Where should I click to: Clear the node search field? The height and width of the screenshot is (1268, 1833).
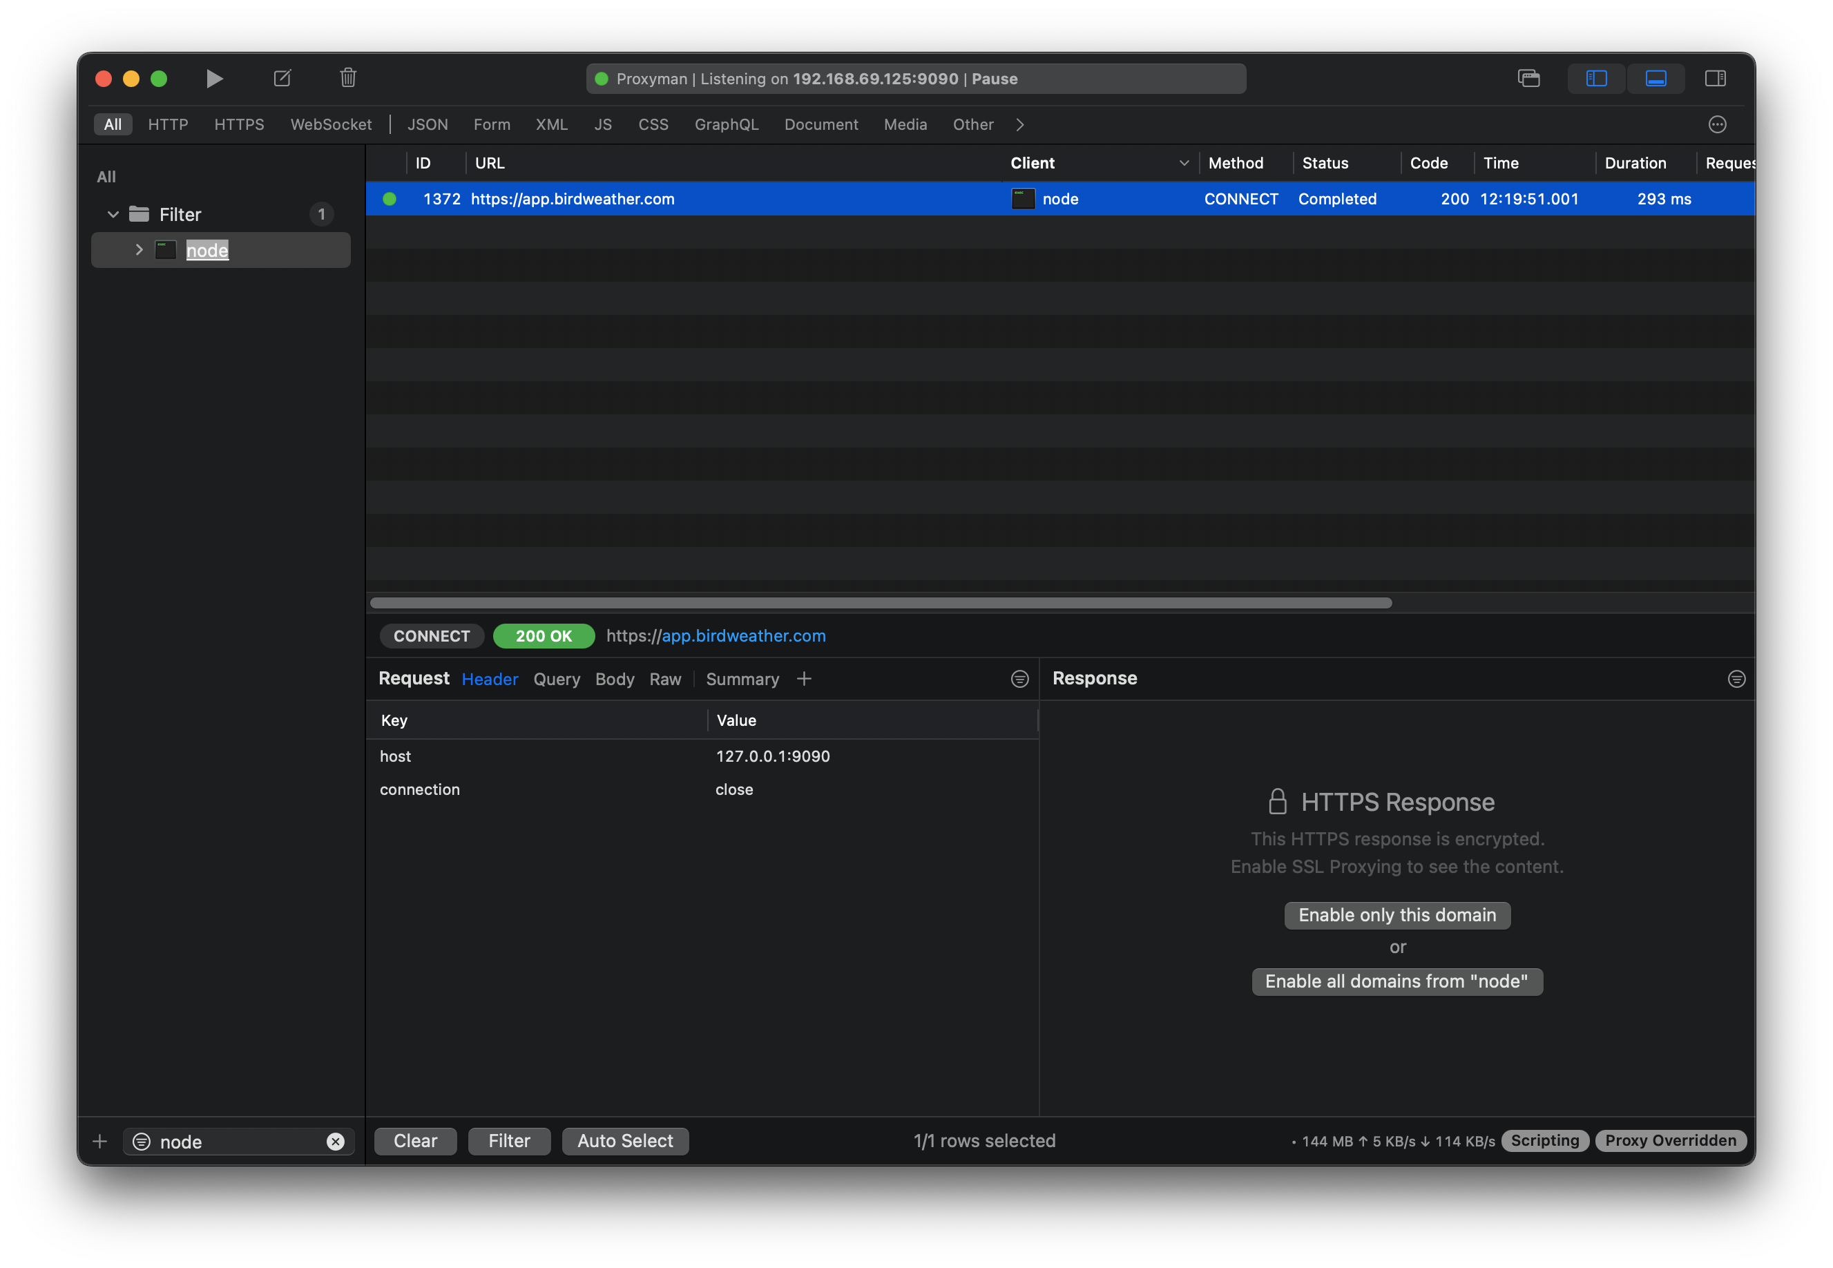tap(335, 1142)
